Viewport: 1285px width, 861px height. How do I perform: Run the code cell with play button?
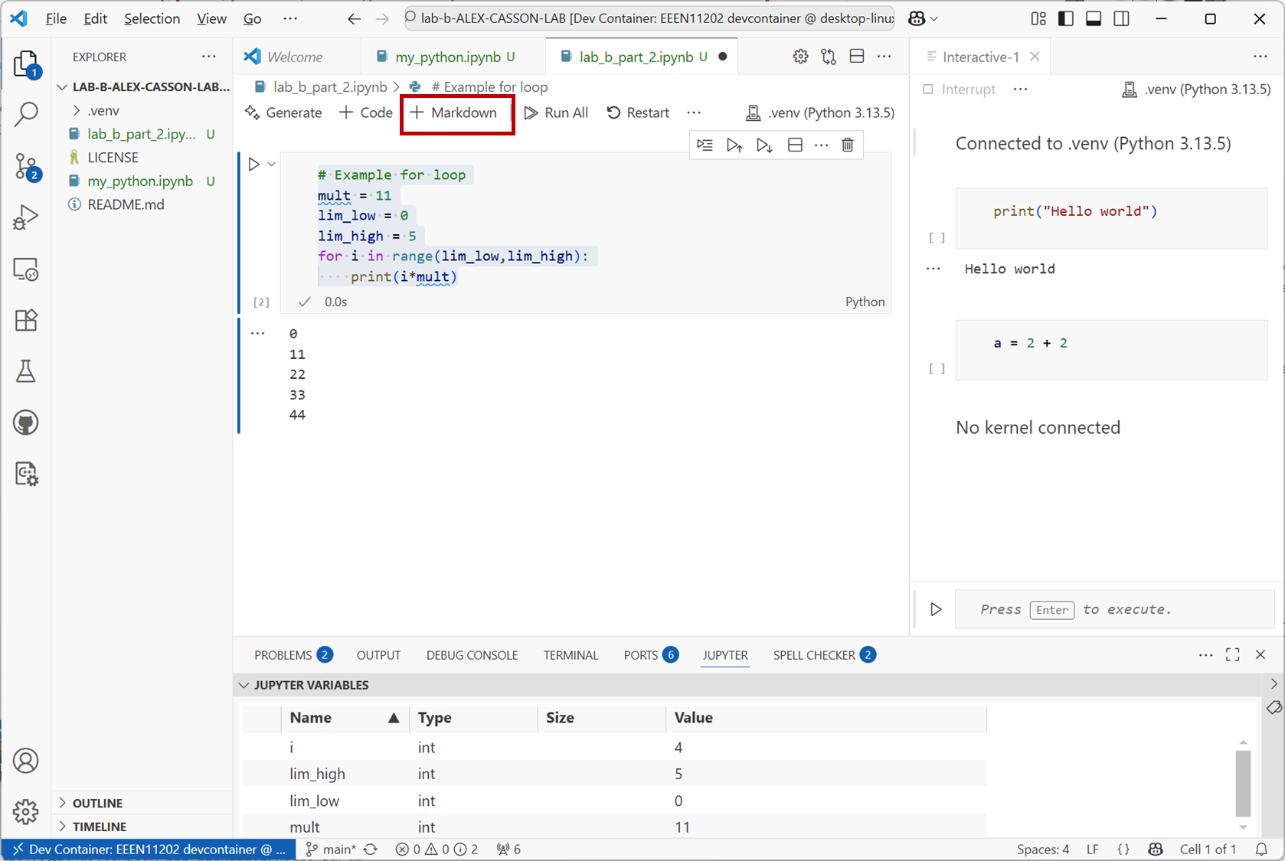click(x=253, y=164)
